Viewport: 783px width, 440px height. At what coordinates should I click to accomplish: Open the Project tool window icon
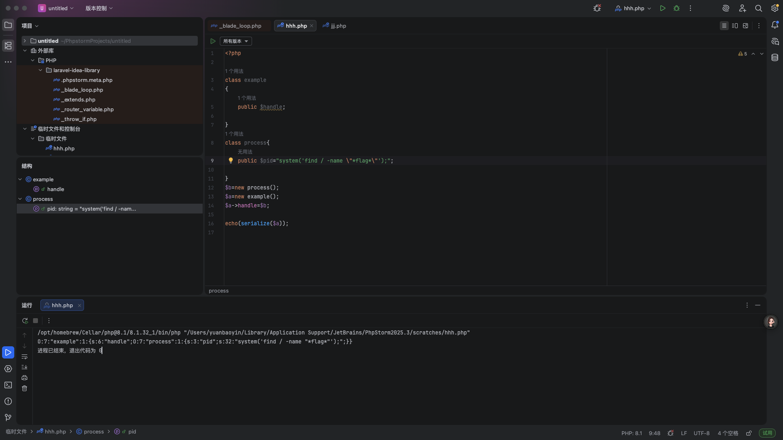click(x=8, y=25)
